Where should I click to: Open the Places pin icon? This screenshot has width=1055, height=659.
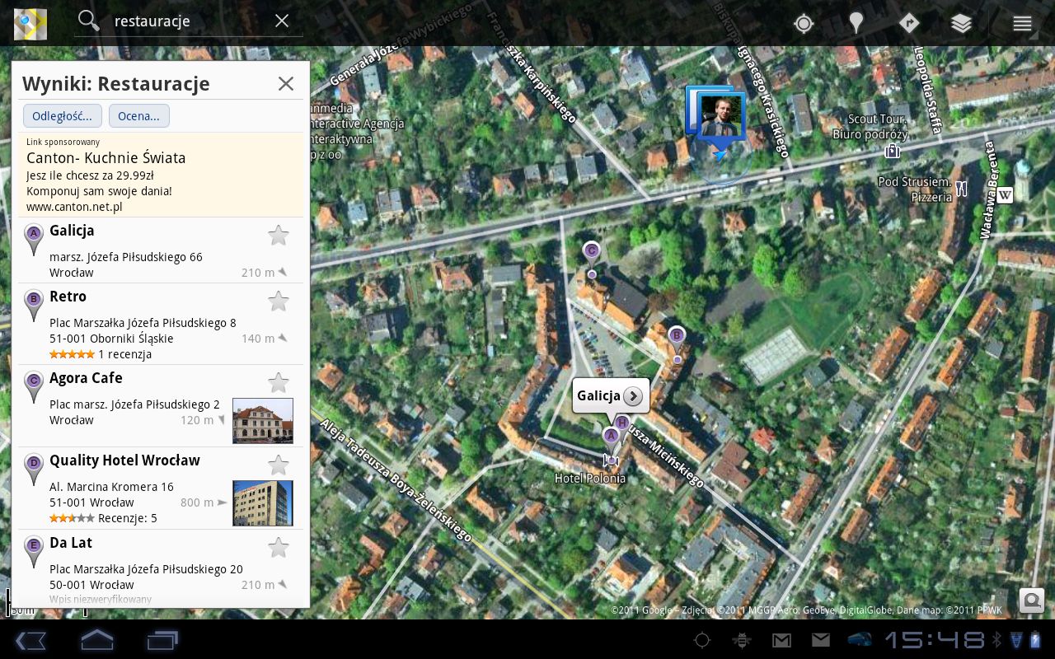856,23
